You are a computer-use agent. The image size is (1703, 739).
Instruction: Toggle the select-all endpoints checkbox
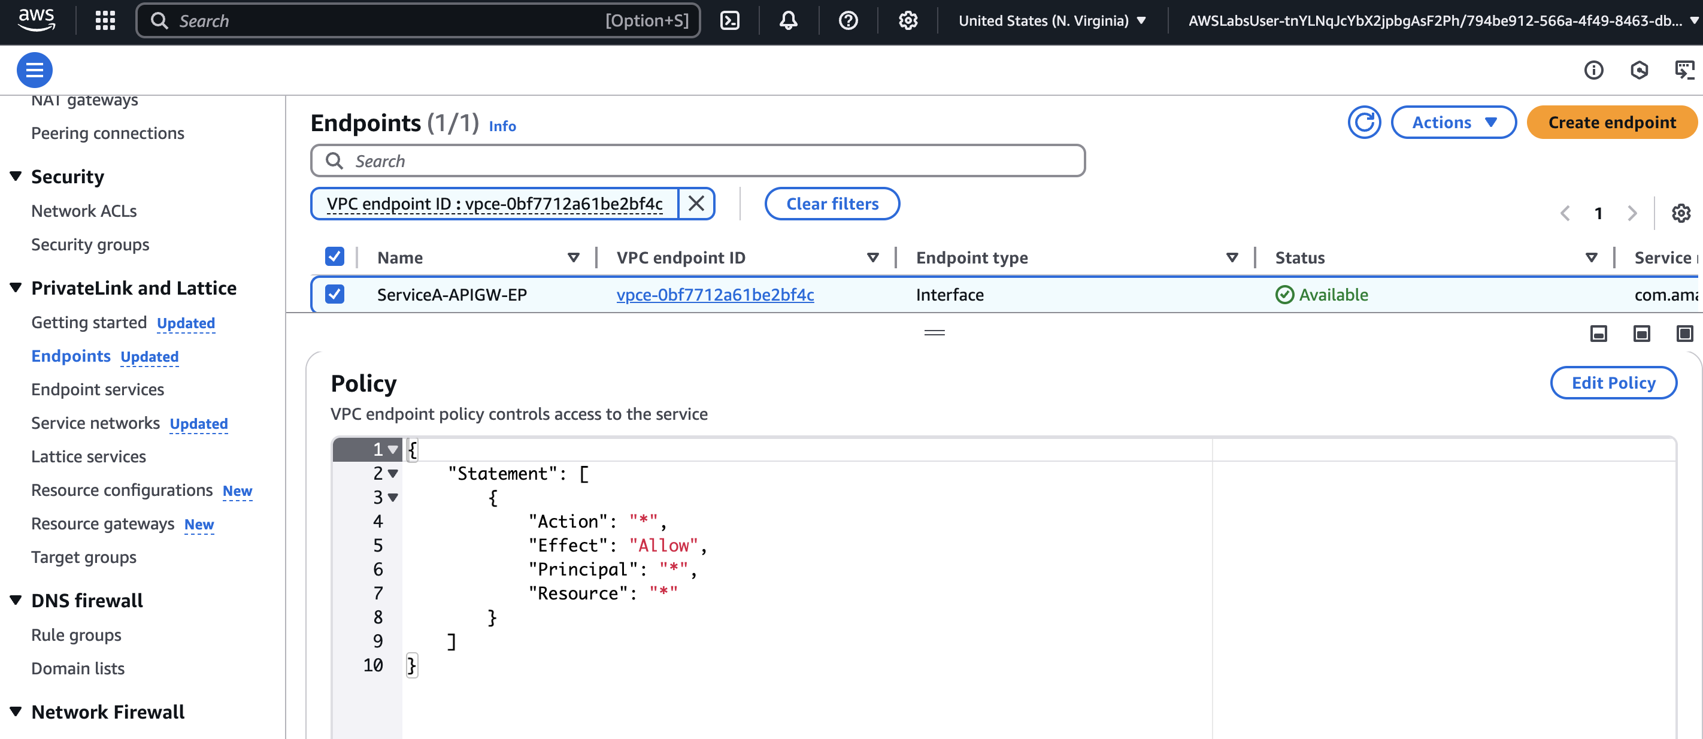click(335, 256)
